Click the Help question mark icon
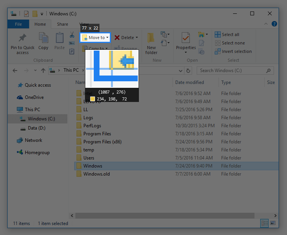 point(274,24)
